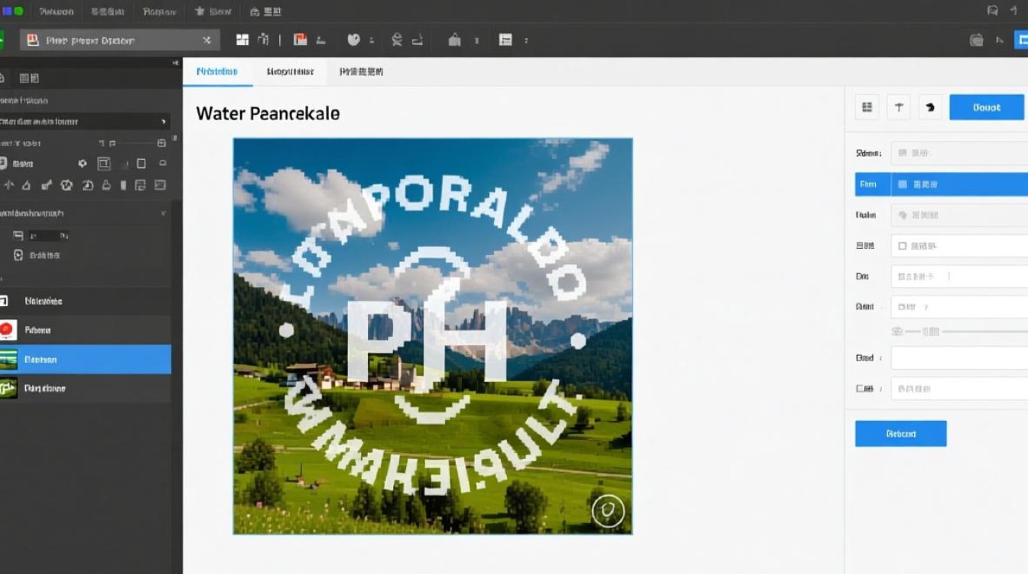Click the collapse arrows atop the left sidebar
The width and height of the screenshot is (1028, 574).
point(175,63)
